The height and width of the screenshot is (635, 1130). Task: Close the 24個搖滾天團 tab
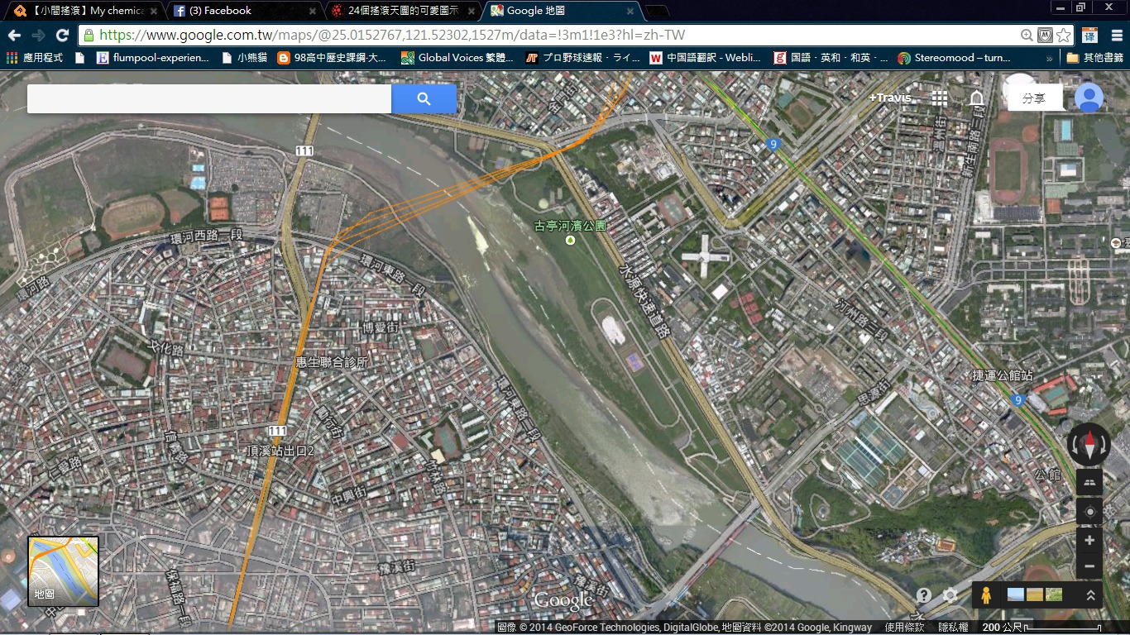pos(471,11)
